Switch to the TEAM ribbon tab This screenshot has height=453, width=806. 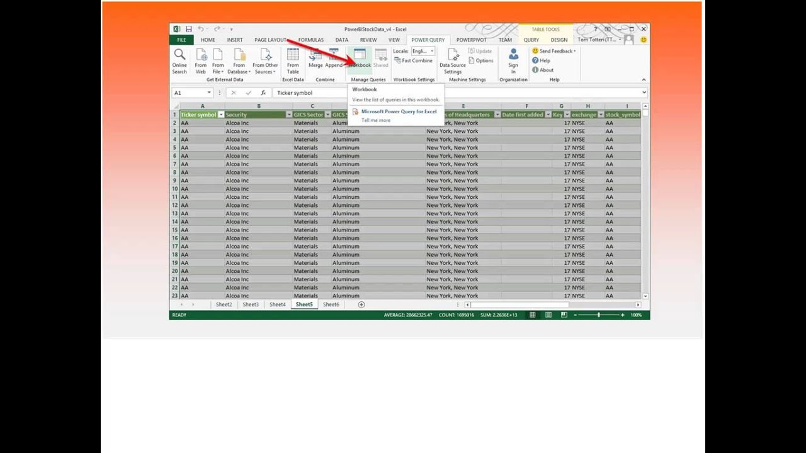pos(505,40)
